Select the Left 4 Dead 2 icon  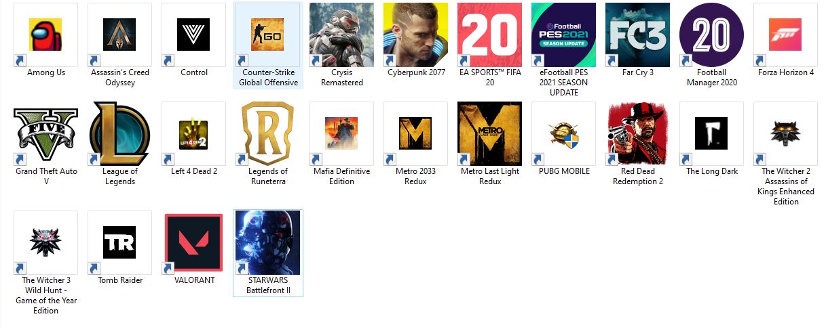(x=193, y=133)
